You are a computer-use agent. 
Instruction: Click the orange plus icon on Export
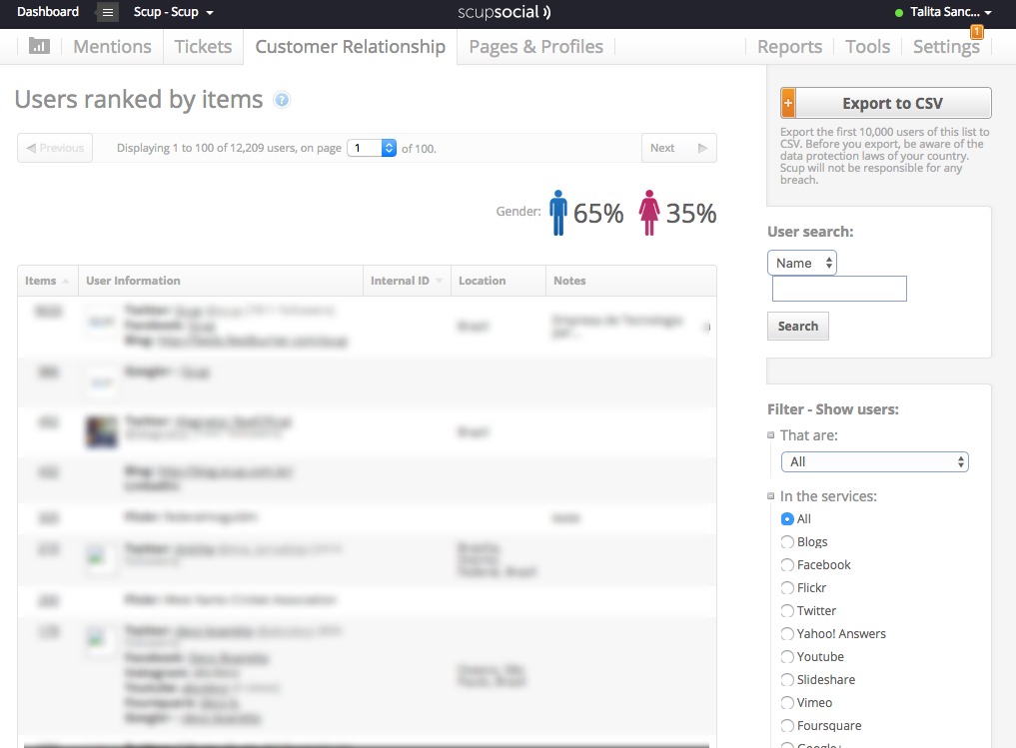[x=788, y=103]
